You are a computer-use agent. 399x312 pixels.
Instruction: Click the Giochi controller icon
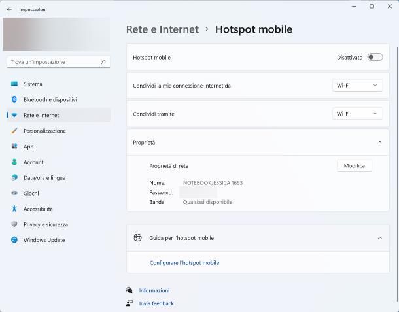14,194
